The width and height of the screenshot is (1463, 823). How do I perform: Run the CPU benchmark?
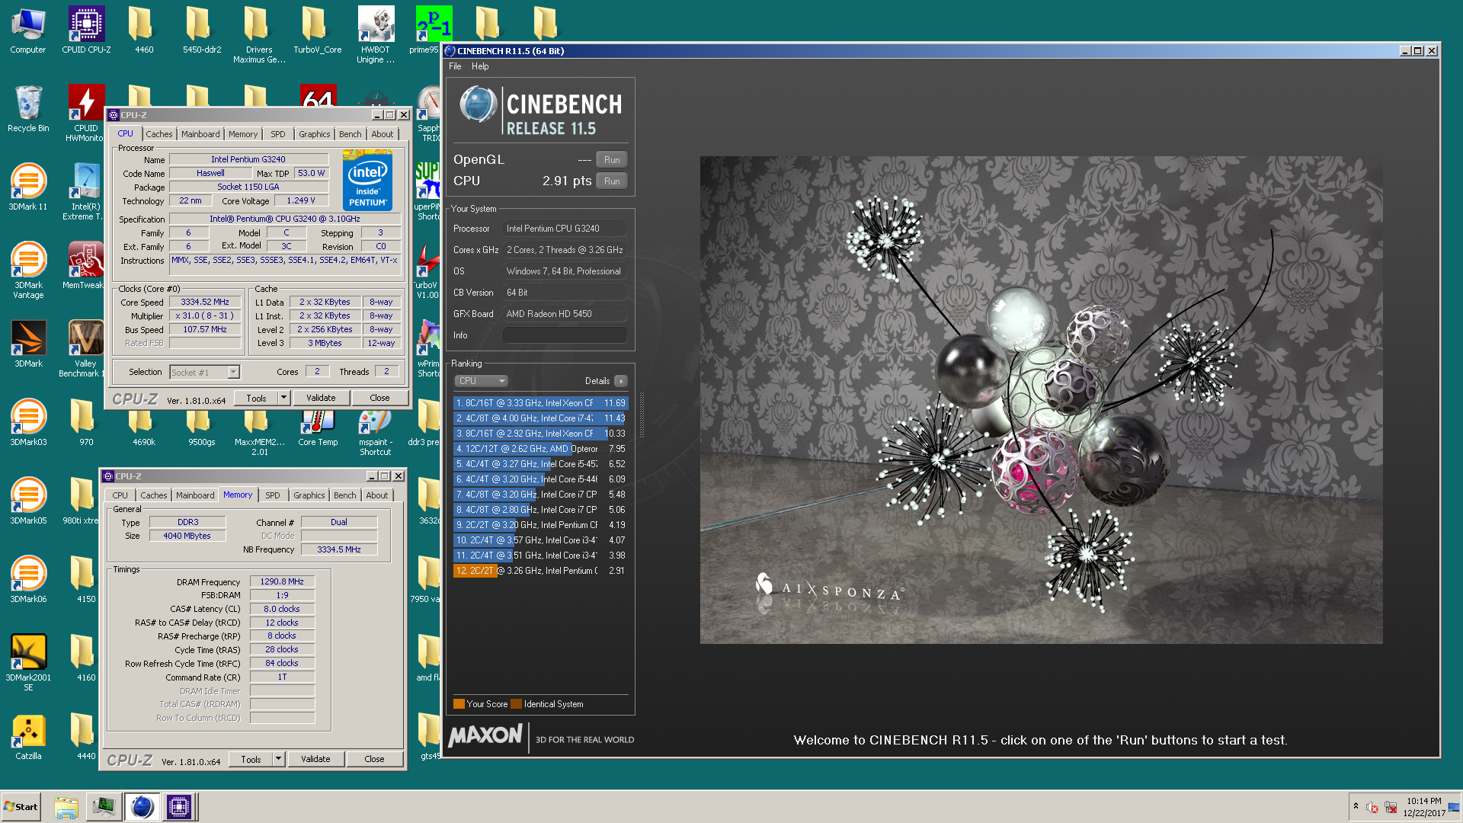coord(612,181)
